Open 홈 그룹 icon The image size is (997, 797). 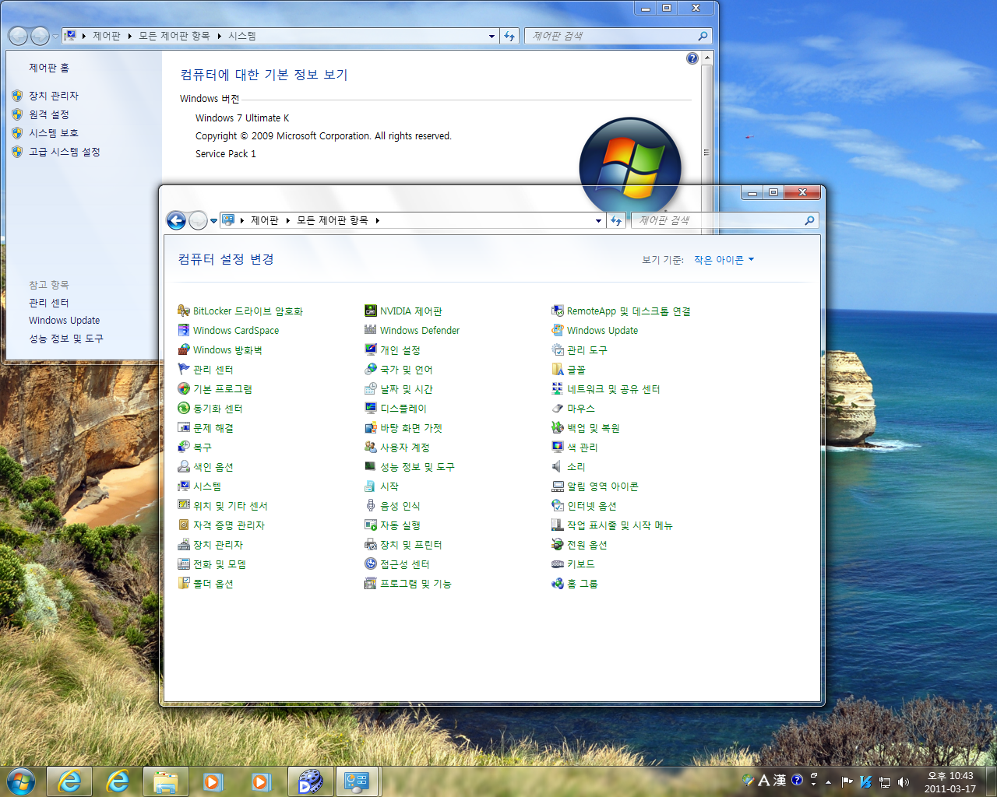coord(558,583)
